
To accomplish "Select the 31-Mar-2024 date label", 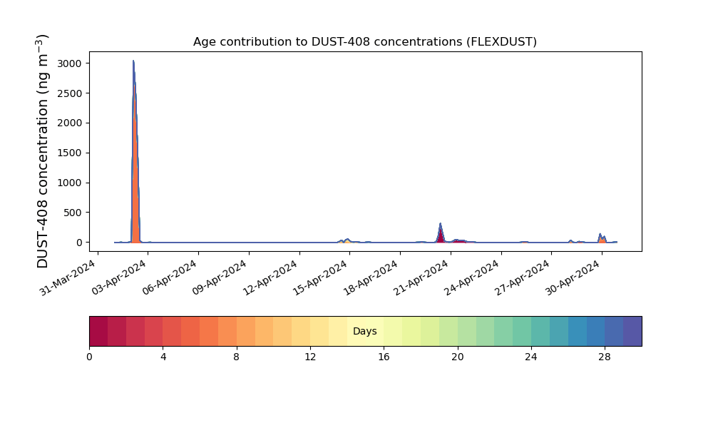I will point(68,277).
